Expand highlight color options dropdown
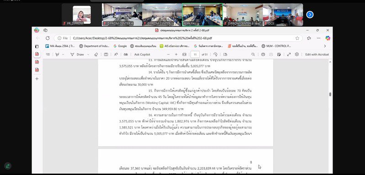Image resolution: width=365 pixels, height=175 pixels. [63, 54]
